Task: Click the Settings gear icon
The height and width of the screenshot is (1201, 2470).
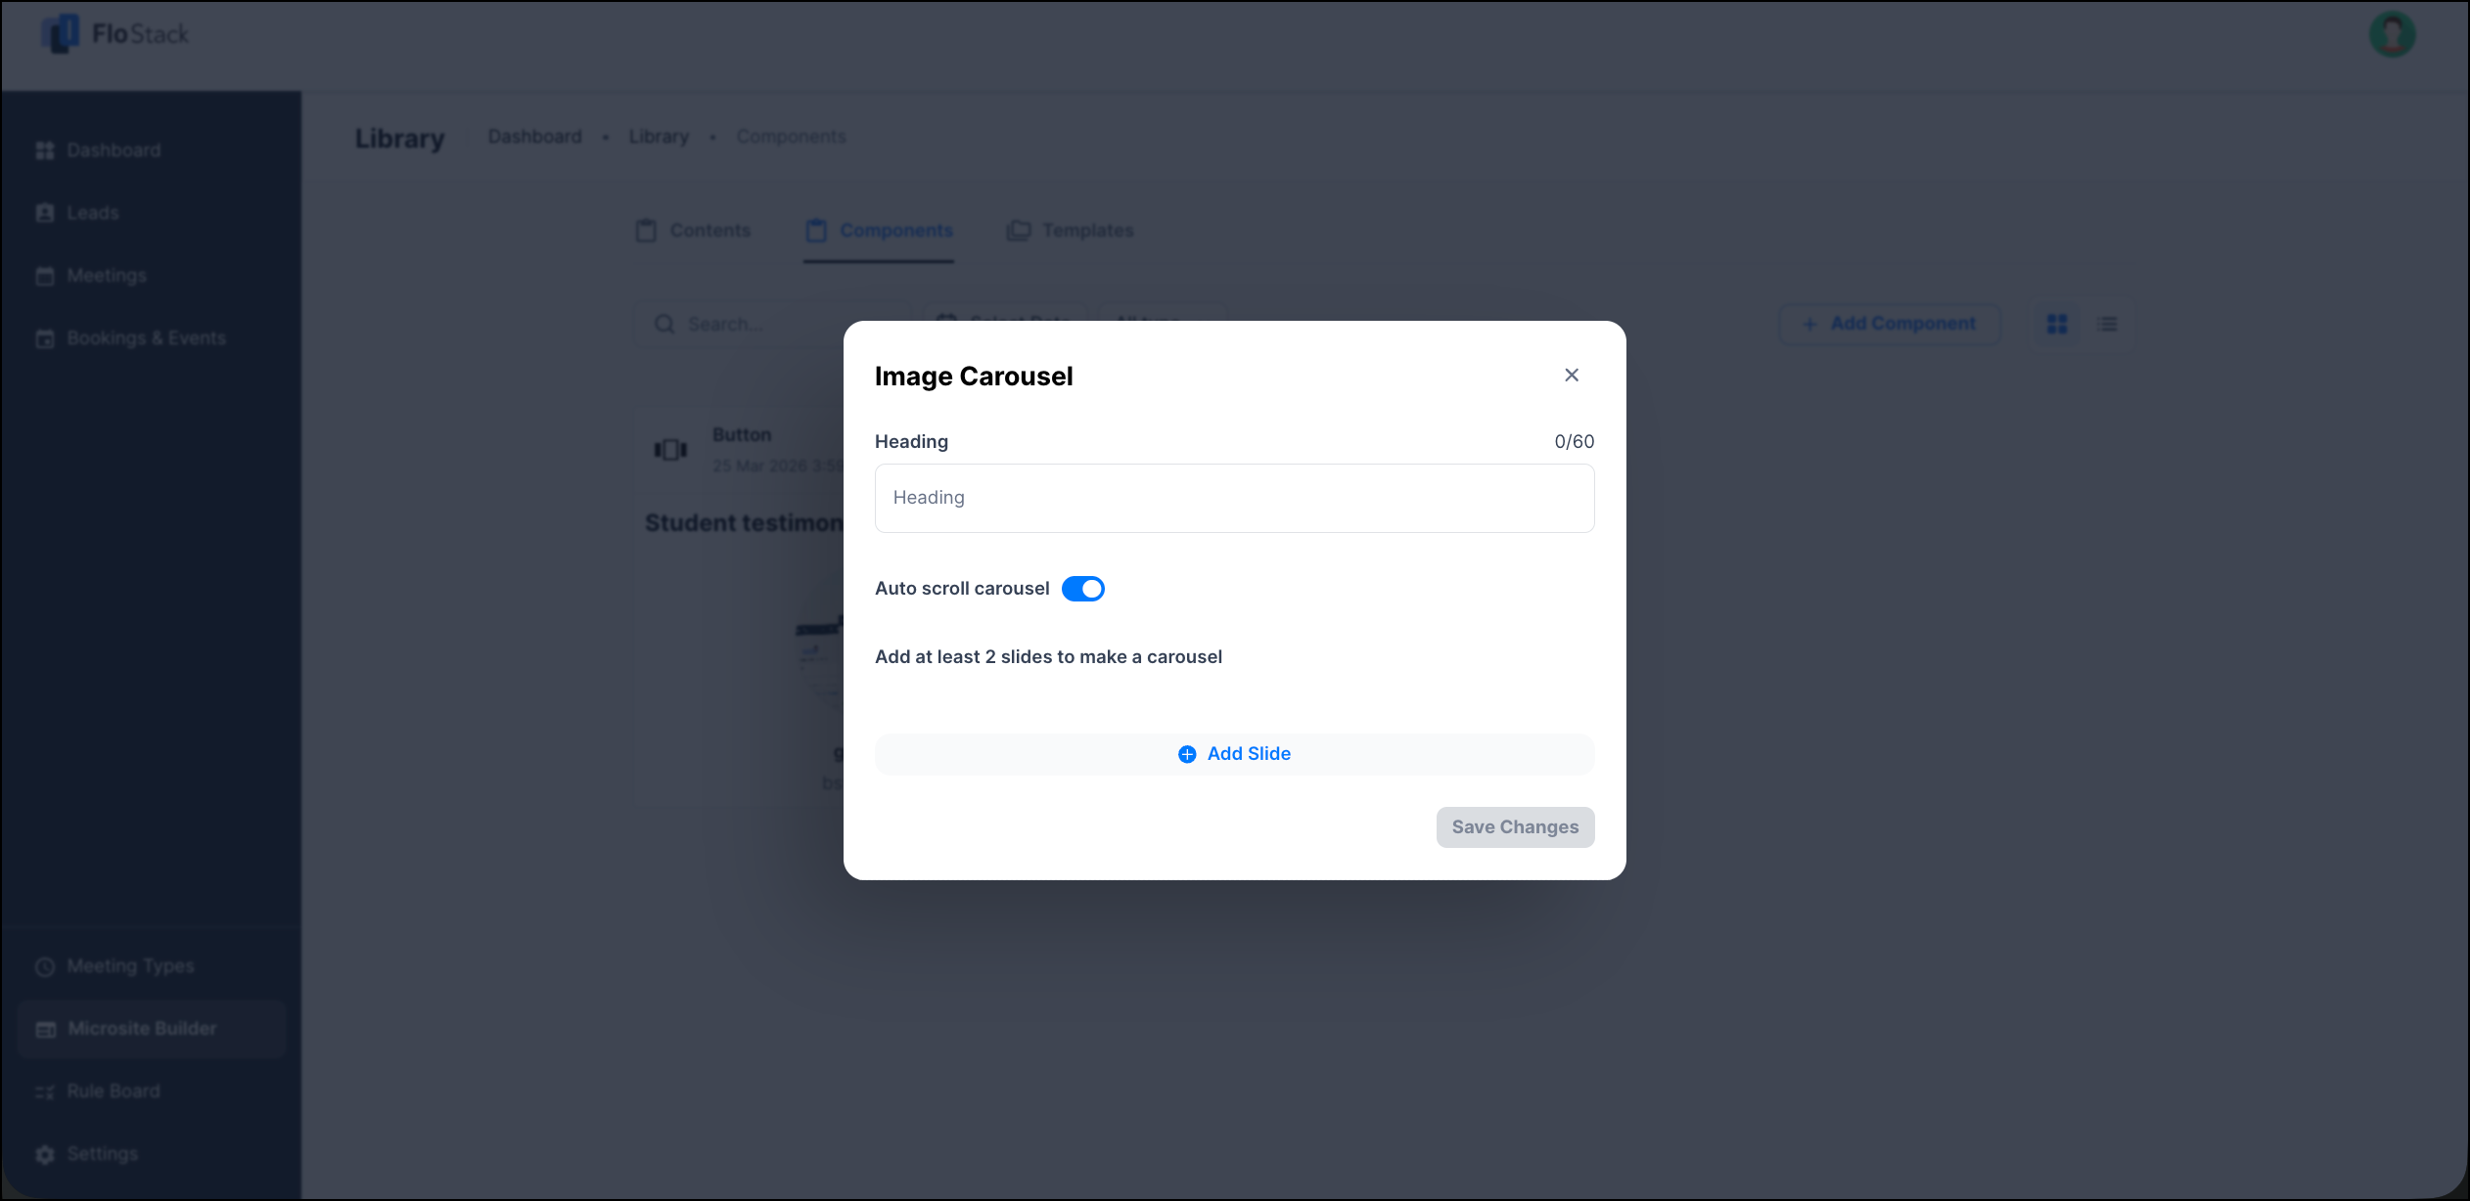Action: coord(45,1154)
